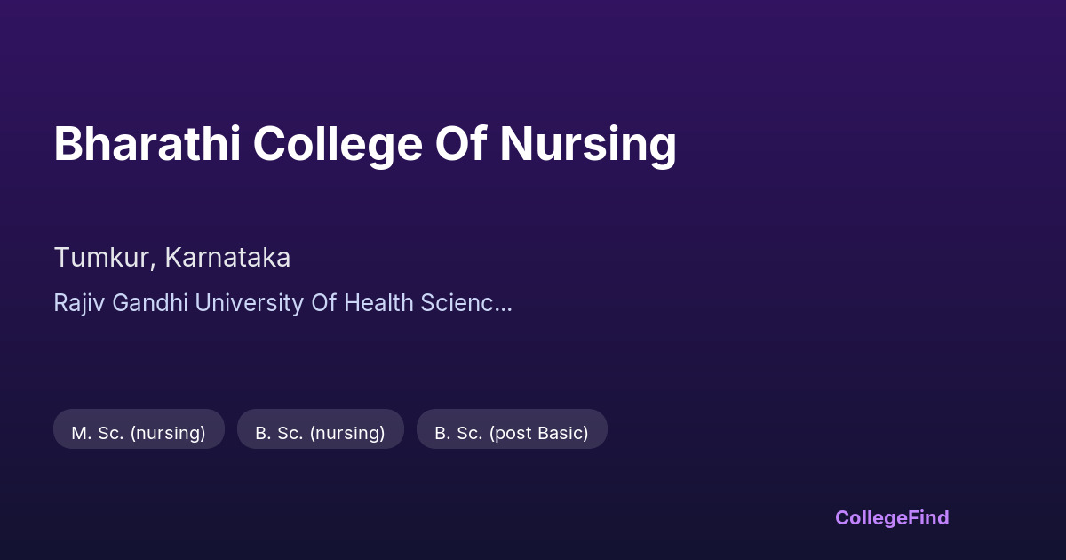Open the Rajiv Gandhi University affiliation line

(x=282, y=303)
